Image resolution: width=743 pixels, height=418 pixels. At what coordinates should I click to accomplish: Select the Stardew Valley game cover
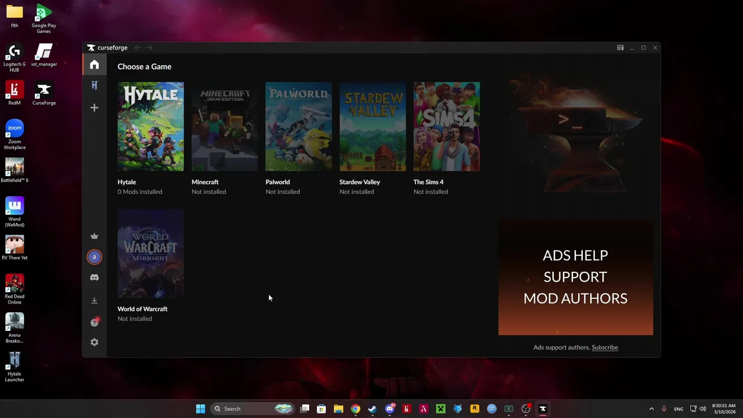(373, 127)
